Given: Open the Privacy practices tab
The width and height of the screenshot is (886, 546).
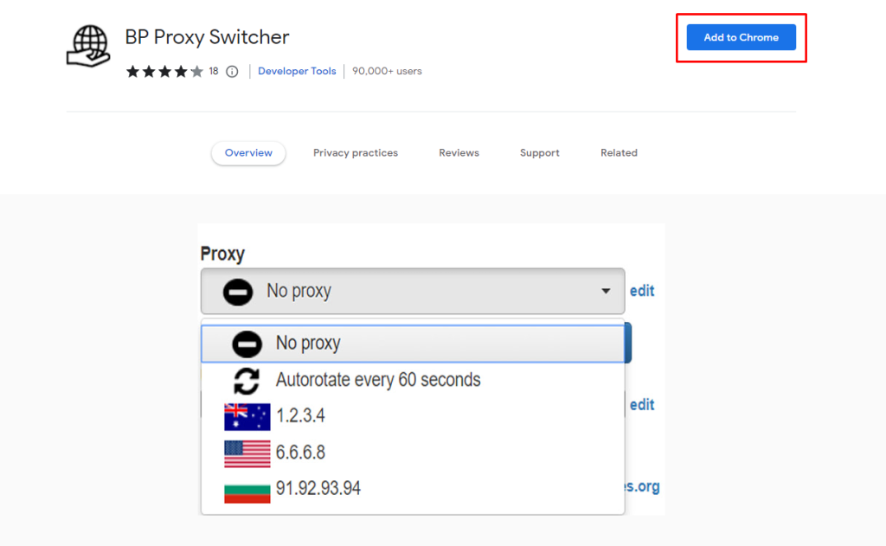Looking at the screenshot, I should click(356, 152).
